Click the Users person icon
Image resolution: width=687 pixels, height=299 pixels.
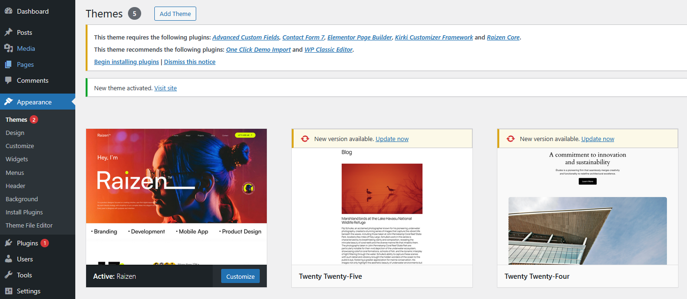click(8, 259)
